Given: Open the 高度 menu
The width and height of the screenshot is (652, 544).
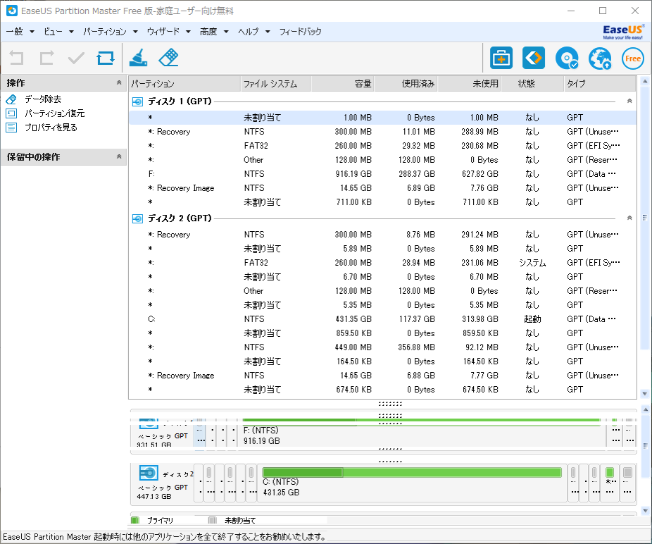Looking at the screenshot, I should [x=214, y=32].
